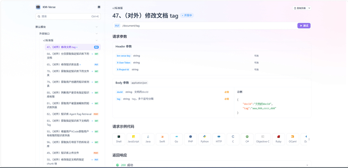
Task: Click the 开发中 status badge
Action: coord(187,16)
